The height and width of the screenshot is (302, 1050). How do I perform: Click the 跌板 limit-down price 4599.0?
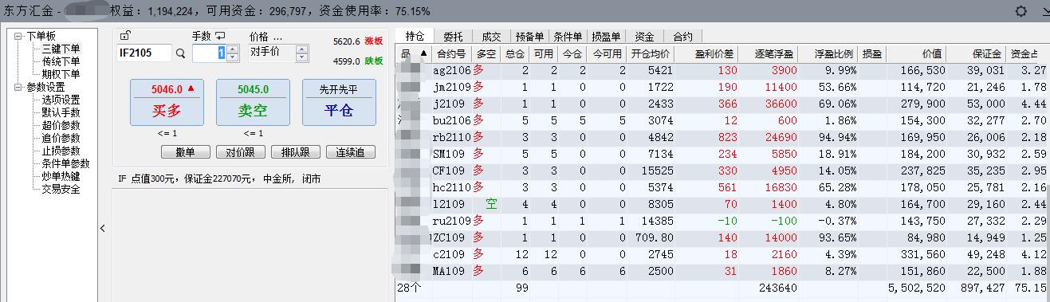pyautogui.click(x=346, y=61)
